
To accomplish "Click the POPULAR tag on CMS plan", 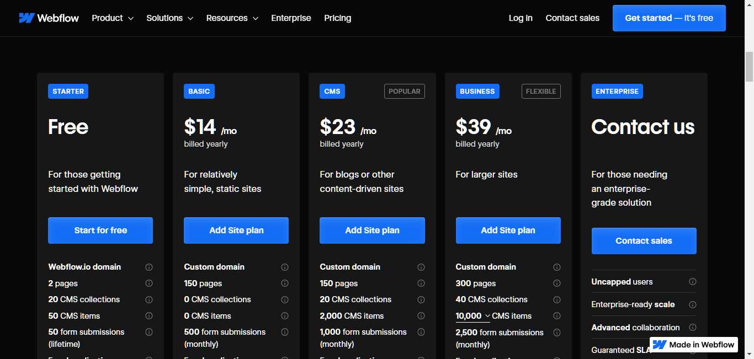I will click(405, 92).
